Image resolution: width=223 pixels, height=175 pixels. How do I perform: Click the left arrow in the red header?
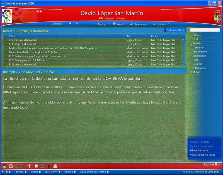click(x=38, y=11)
